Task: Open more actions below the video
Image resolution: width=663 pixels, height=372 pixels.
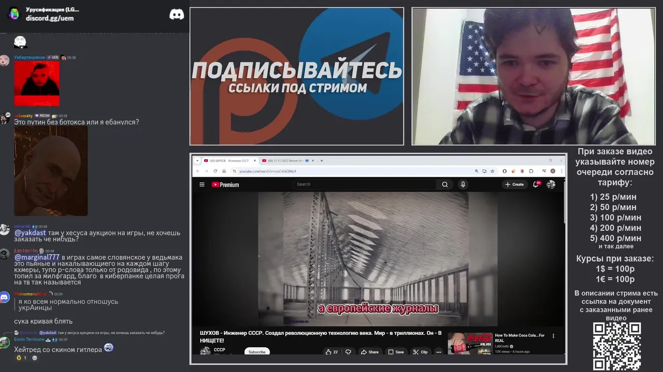Action: click(x=439, y=352)
